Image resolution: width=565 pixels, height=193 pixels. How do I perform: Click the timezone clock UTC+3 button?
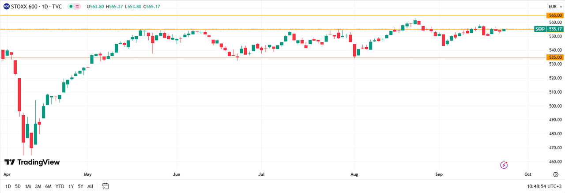pos(544,186)
